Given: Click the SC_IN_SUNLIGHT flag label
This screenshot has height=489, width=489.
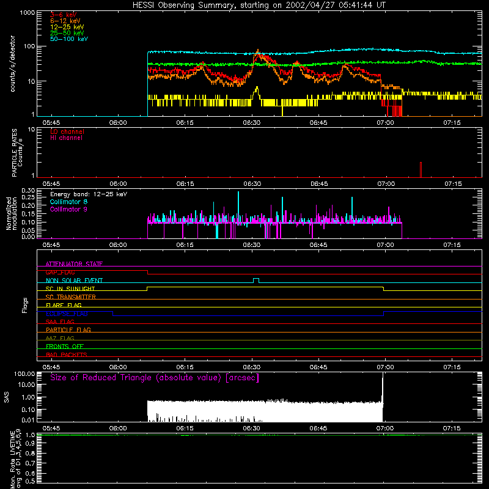Looking at the screenshot, I should click(x=70, y=289).
